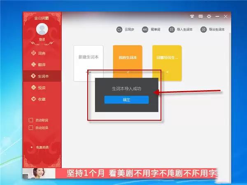Open the feedback message icon in title bar

coord(200,16)
